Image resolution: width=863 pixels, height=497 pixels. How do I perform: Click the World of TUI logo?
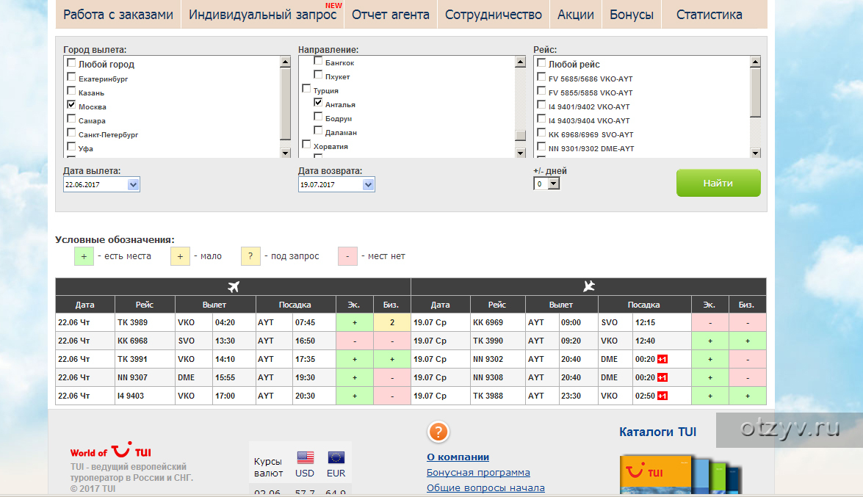[x=111, y=451]
